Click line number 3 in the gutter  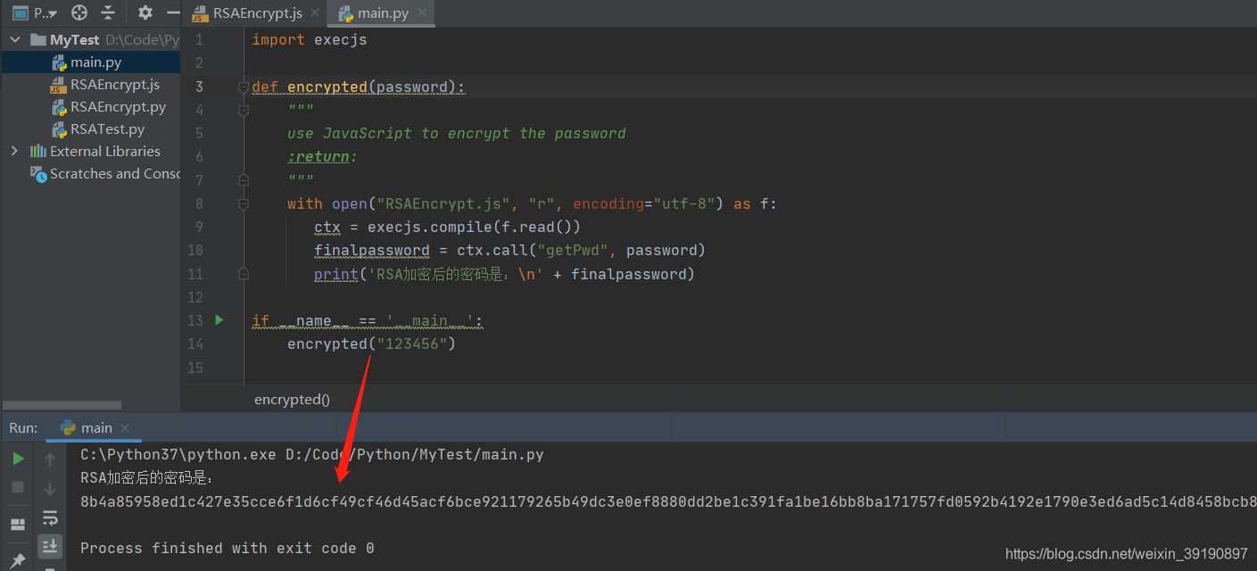199,87
